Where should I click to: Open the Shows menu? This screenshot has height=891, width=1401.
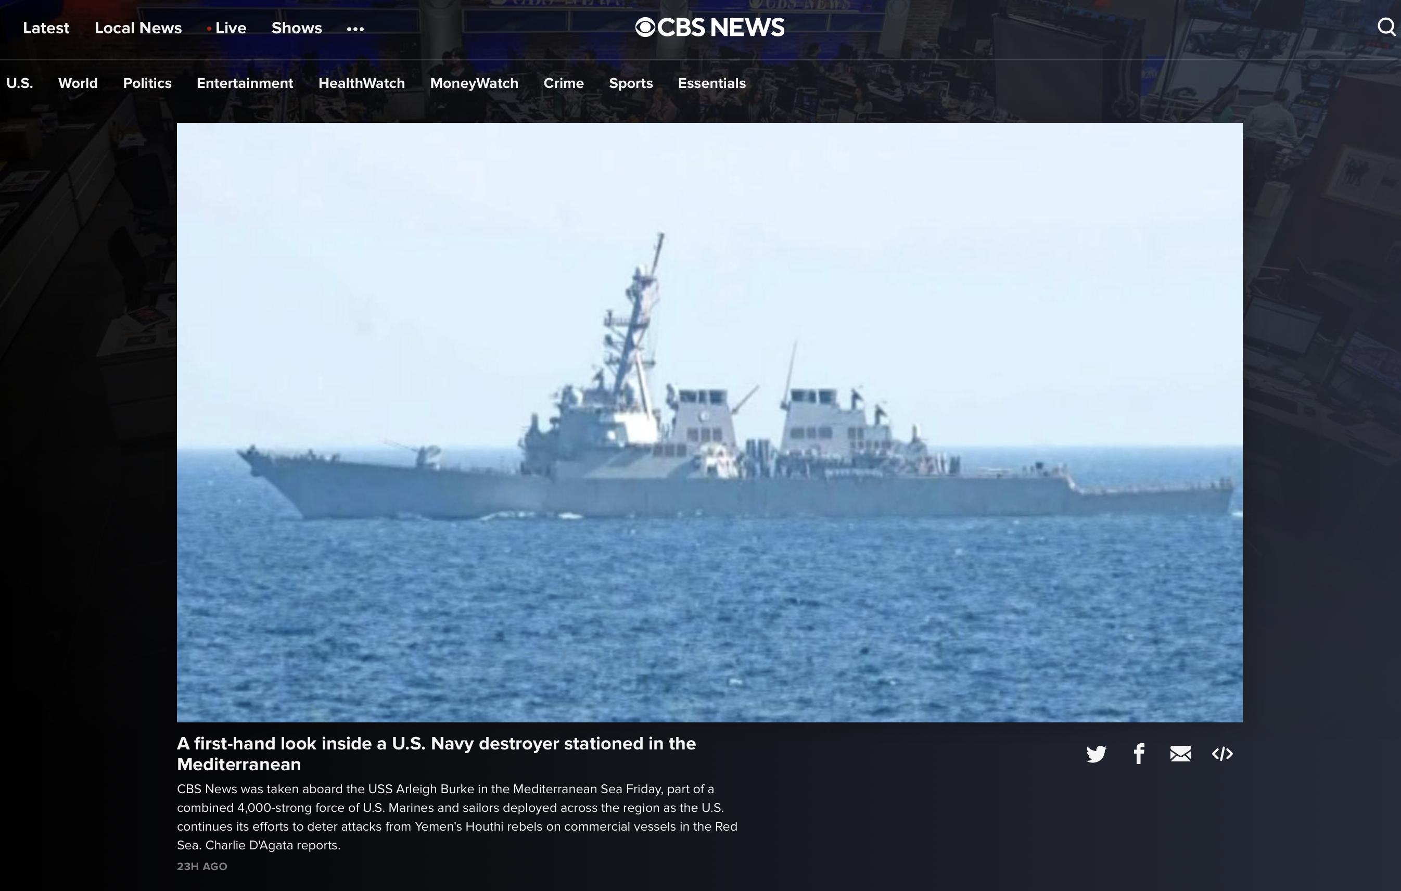coord(297,28)
